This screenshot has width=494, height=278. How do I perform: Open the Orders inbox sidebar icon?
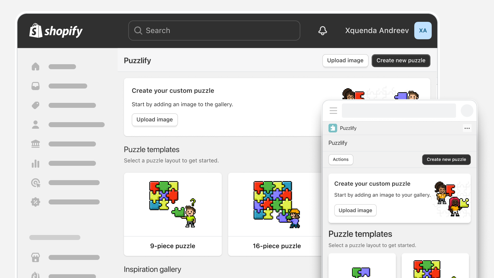[x=36, y=86]
